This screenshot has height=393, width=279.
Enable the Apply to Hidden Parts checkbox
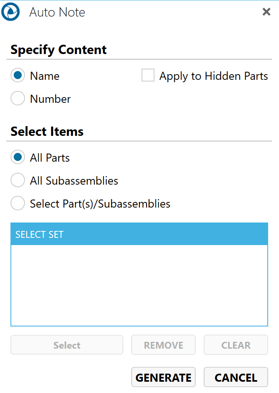pyautogui.click(x=148, y=76)
